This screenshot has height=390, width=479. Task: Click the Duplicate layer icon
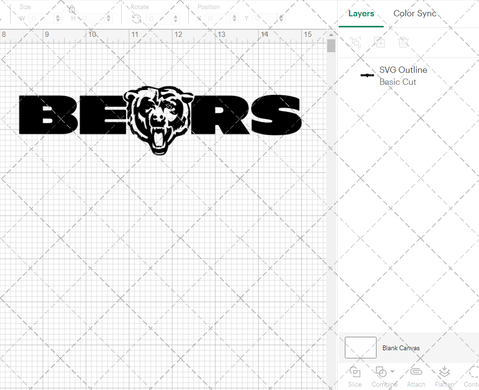pyautogui.click(x=380, y=42)
